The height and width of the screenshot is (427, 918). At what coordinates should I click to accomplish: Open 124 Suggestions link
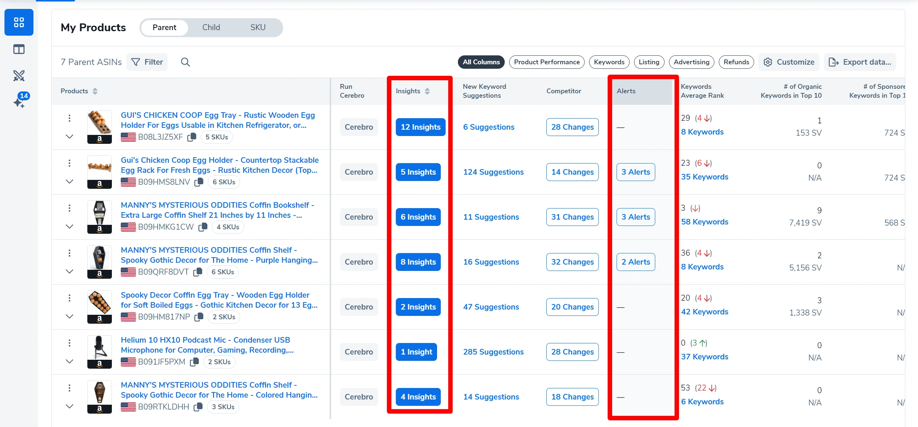tap(493, 172)
